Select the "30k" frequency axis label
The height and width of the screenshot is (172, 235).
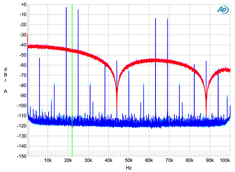[x=88, y=161]
